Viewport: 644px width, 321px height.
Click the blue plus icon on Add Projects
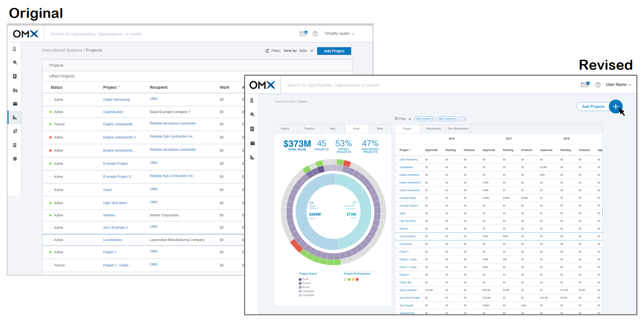click(615, 107)
